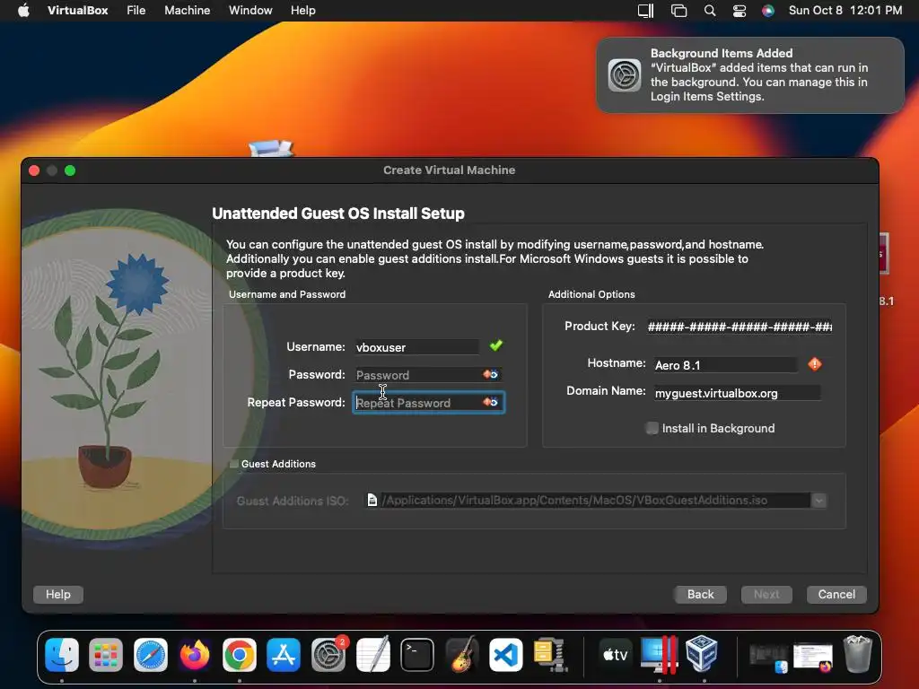Screen dimensions: 919x689
Task: Open Apple TV from the dock
Action: [x=615, y=654]
